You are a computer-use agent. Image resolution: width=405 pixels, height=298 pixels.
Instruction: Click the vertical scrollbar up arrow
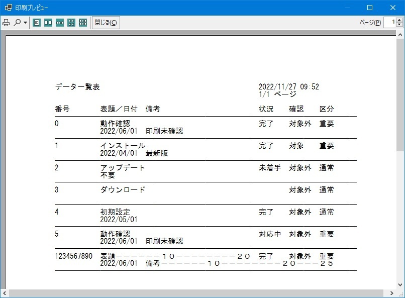point(400,36)
